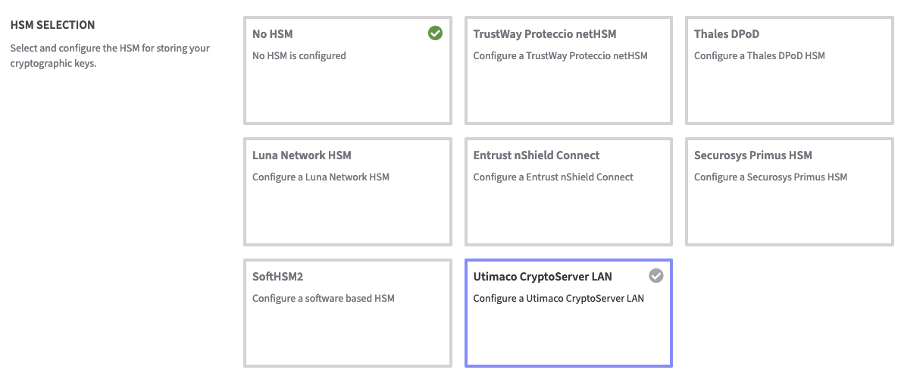The height and width of the screenshot is (373, 901).
Task: Click 'Configure a Thales DPoD HSM' text
Action: click(x=759, y=55)
